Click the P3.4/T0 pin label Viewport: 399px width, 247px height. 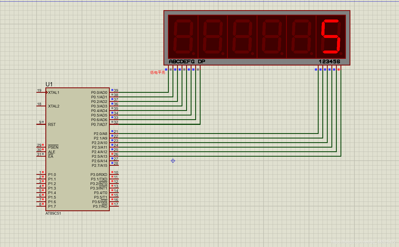[100, 193]
